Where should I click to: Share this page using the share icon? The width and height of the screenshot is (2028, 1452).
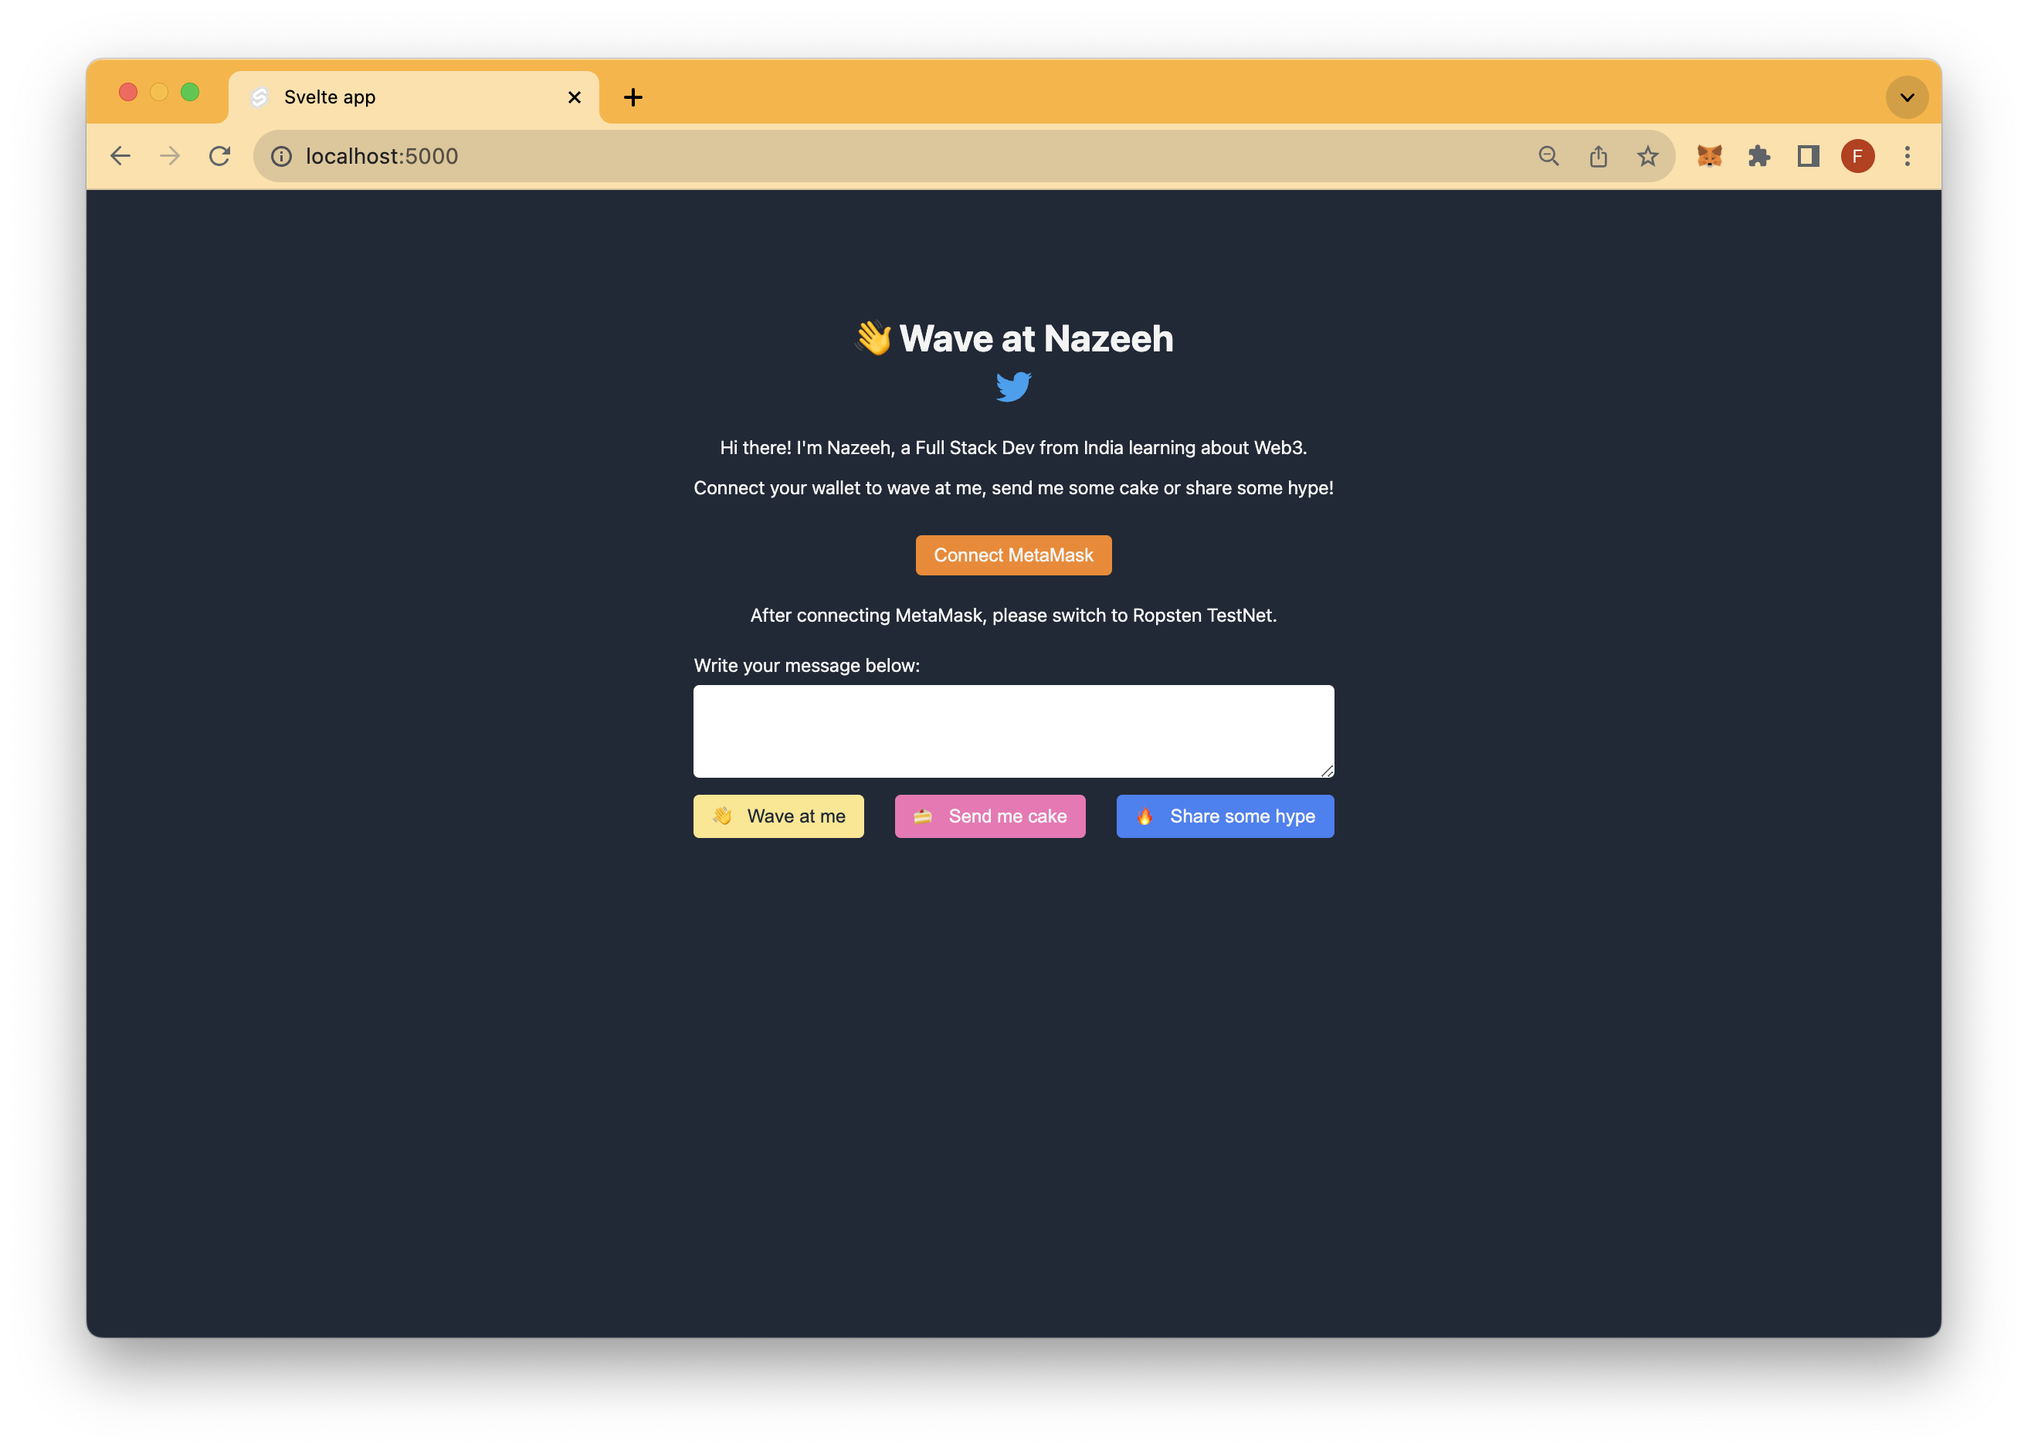point(1598,157)
